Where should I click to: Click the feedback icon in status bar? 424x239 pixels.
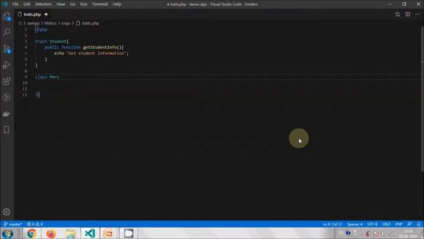tap(409, 224)
